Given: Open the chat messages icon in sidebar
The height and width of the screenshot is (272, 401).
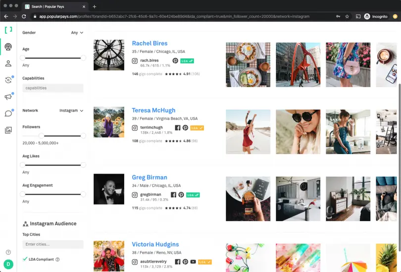Looking at the screenshot, I should (x=8, y=113).
